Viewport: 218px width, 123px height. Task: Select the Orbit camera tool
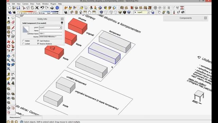tap(9, 56)
